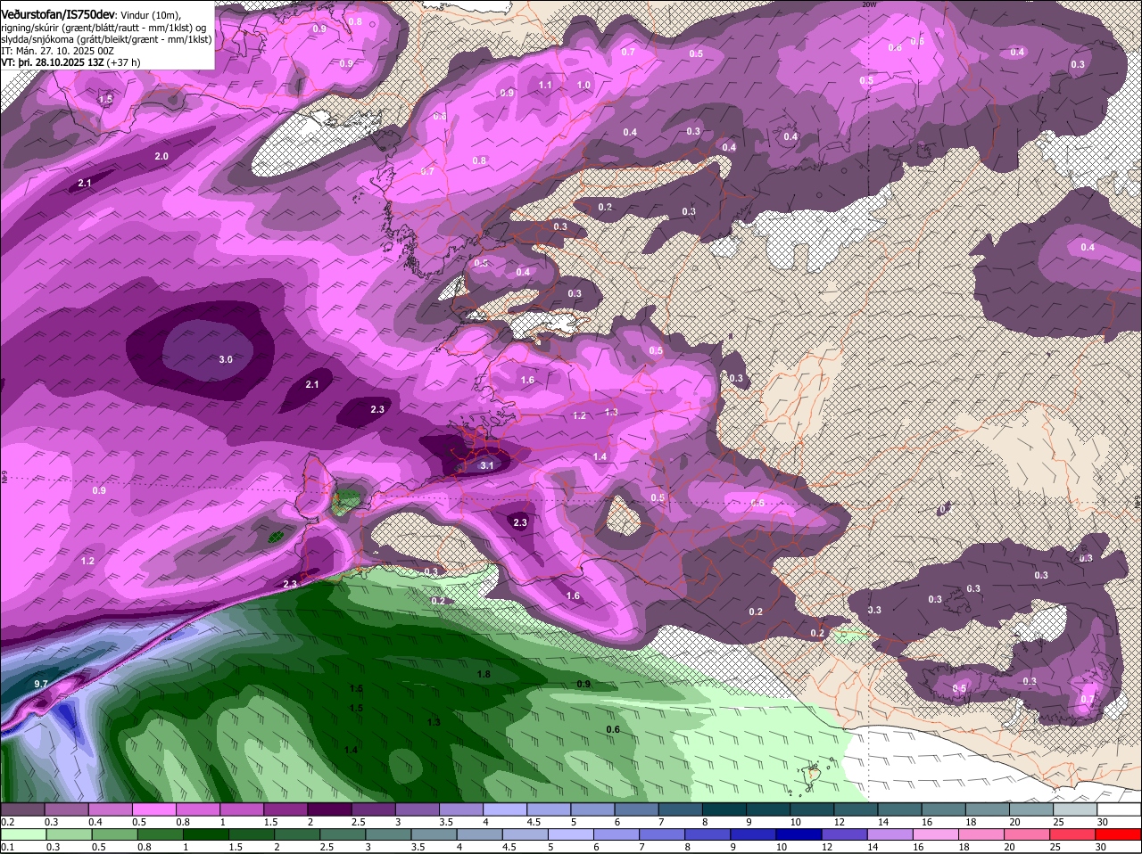Click the bright red lower swatch starting at 30
The height and width of the screenshot is (854, 1142).
[x=1117, y=834]
